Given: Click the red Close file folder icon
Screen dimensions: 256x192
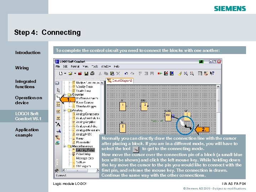Looking at the screenshot, I should (80, 74).
